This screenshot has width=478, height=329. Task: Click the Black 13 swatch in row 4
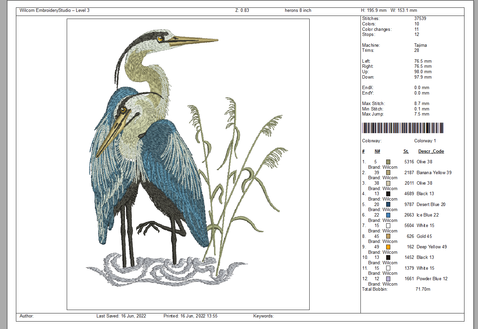388,194
